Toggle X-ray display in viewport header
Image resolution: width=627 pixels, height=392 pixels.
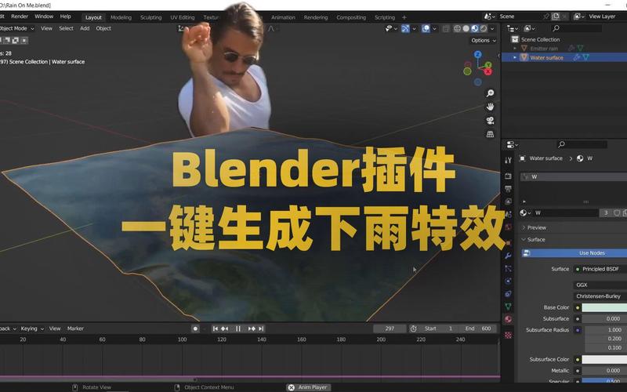tap(446, 28)
